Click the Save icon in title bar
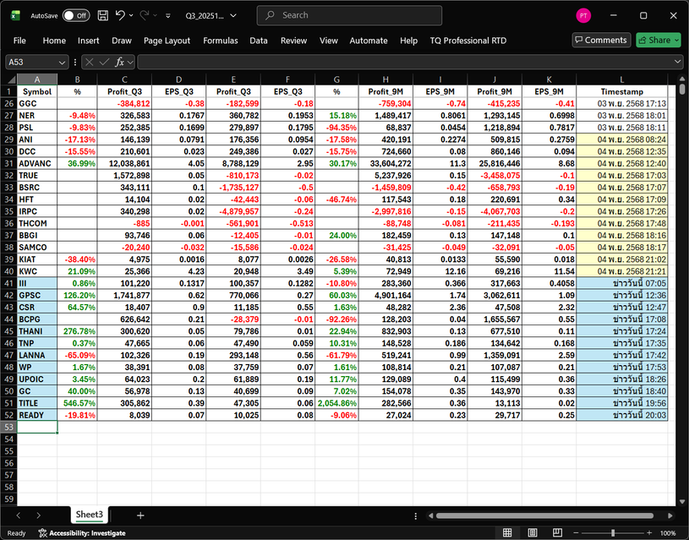 [102, 15]
